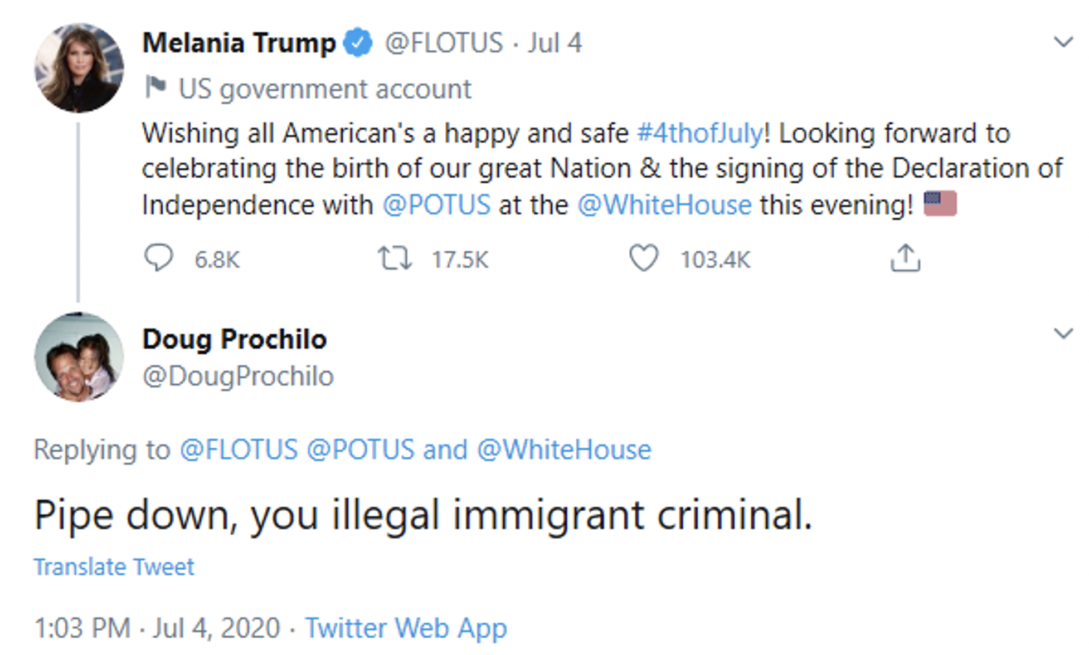Click the blue verified badge
The image size is (1089, 655).
(357, 42)
